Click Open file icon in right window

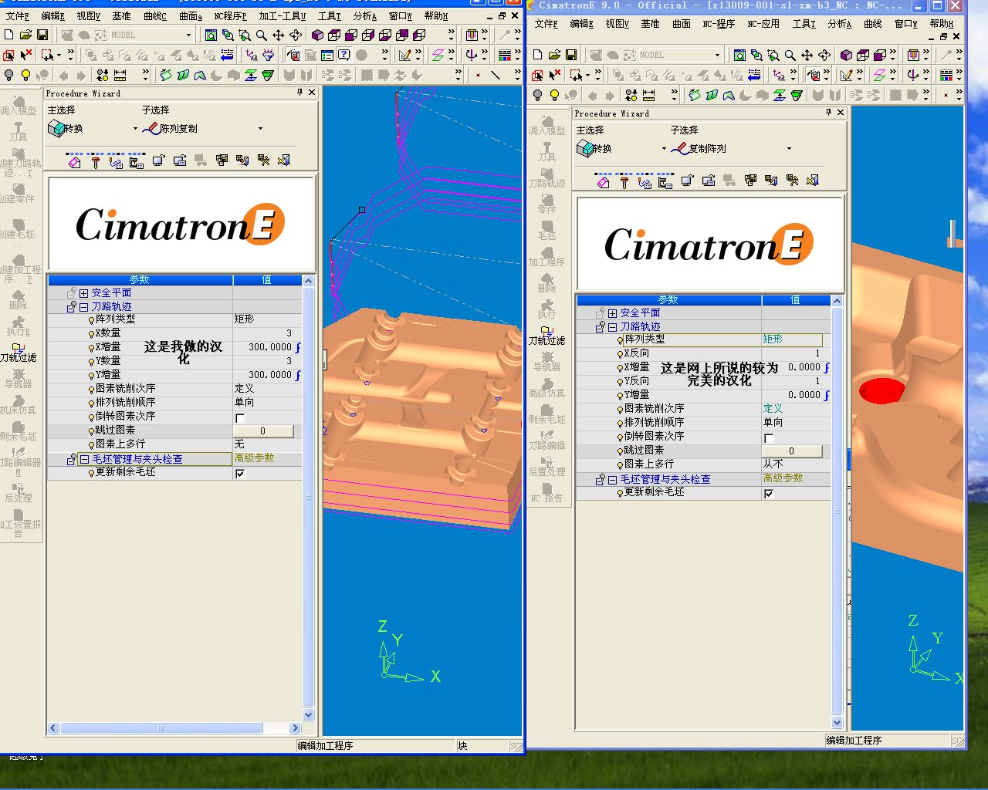point(554,55)
